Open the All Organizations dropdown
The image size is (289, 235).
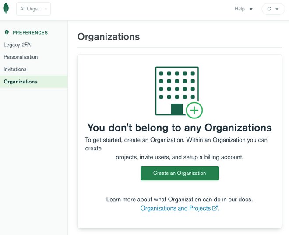33,9
